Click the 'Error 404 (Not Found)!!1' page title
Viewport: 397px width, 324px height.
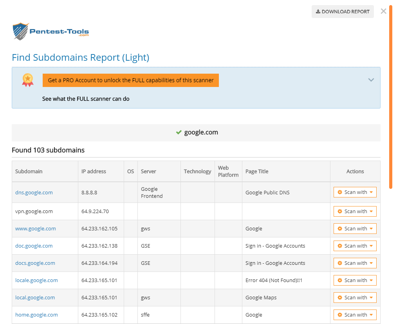(274, 281)
